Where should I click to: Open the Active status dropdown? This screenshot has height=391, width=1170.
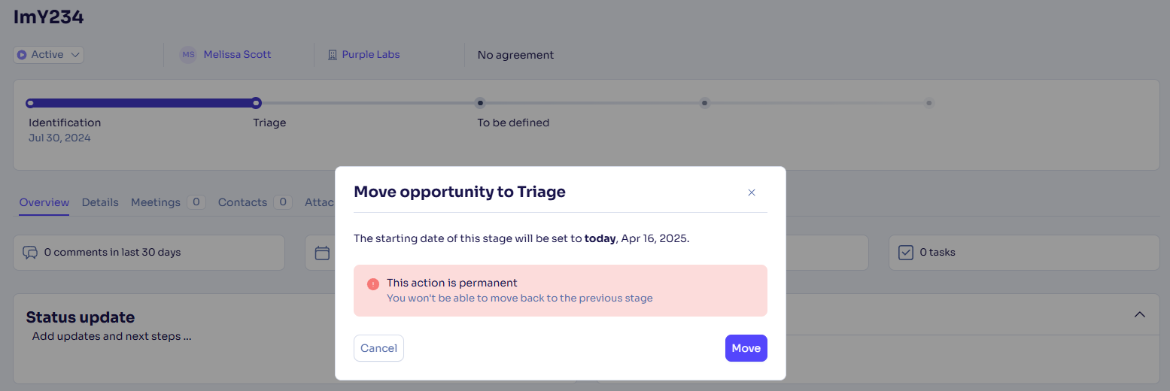pos(48,55)
